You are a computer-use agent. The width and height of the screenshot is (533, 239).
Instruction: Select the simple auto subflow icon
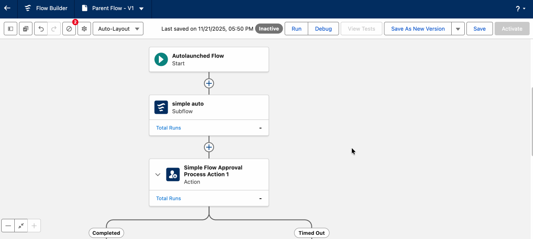161,108
